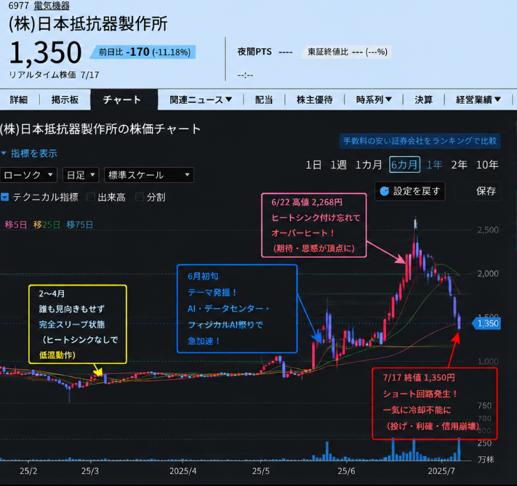The height and width of the screenshot is (486, 517).
Task: Open the 関連ニュース menu
Action: point(201,100)
